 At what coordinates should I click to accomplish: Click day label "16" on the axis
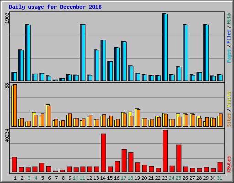point(117,178)
